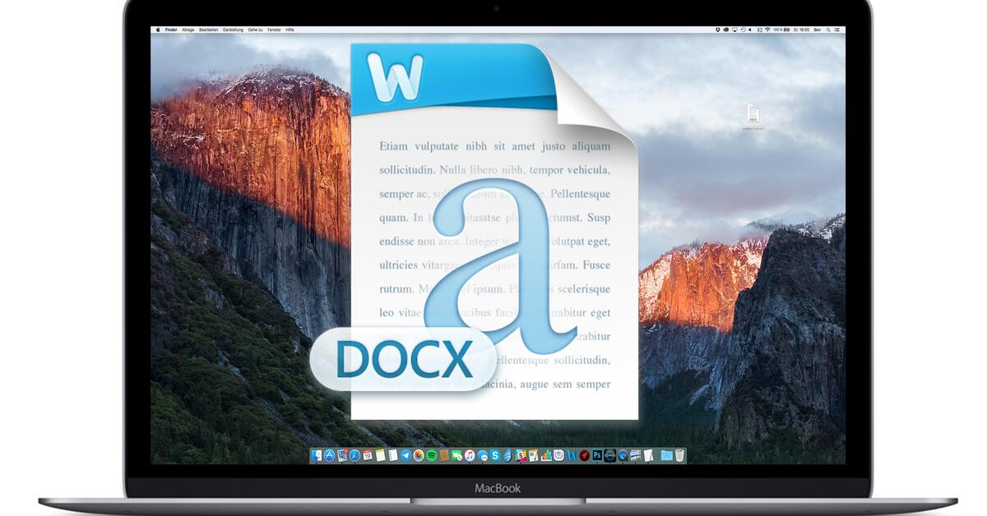Open Photos from the dock
This screenshot has width=987, height=516.
coord(419,455)
